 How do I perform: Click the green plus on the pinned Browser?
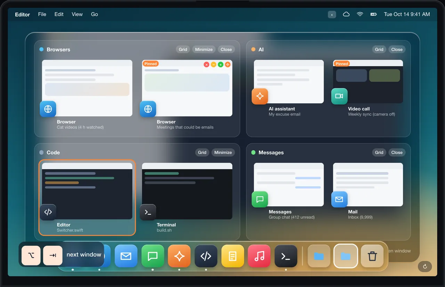point(220,65)
